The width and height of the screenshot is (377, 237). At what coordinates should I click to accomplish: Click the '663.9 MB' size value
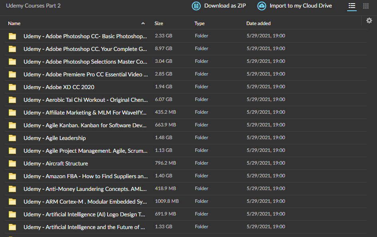(165, 125)
